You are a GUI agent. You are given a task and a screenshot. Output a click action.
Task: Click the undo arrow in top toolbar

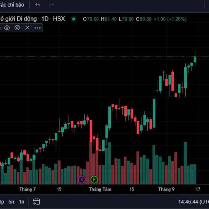click(x=38, y=5)
